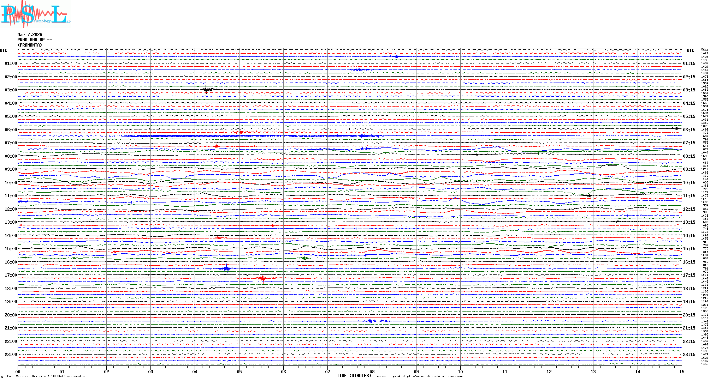Click the Mar 7,2026 date text
710x381 pixels.
(30, 35)
